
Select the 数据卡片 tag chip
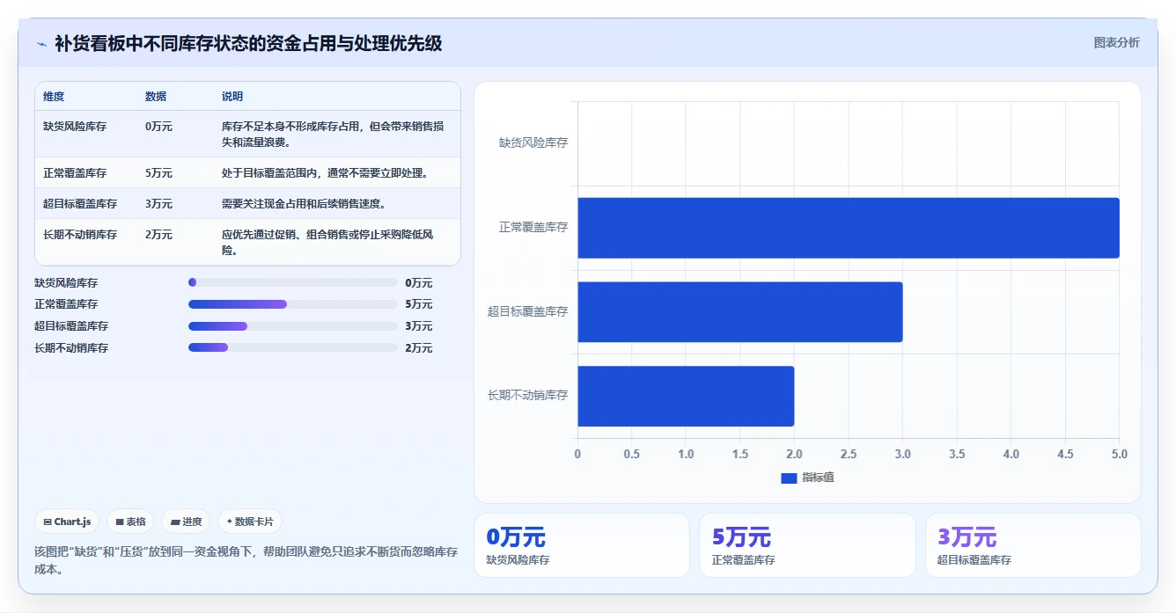pos(250,522)
